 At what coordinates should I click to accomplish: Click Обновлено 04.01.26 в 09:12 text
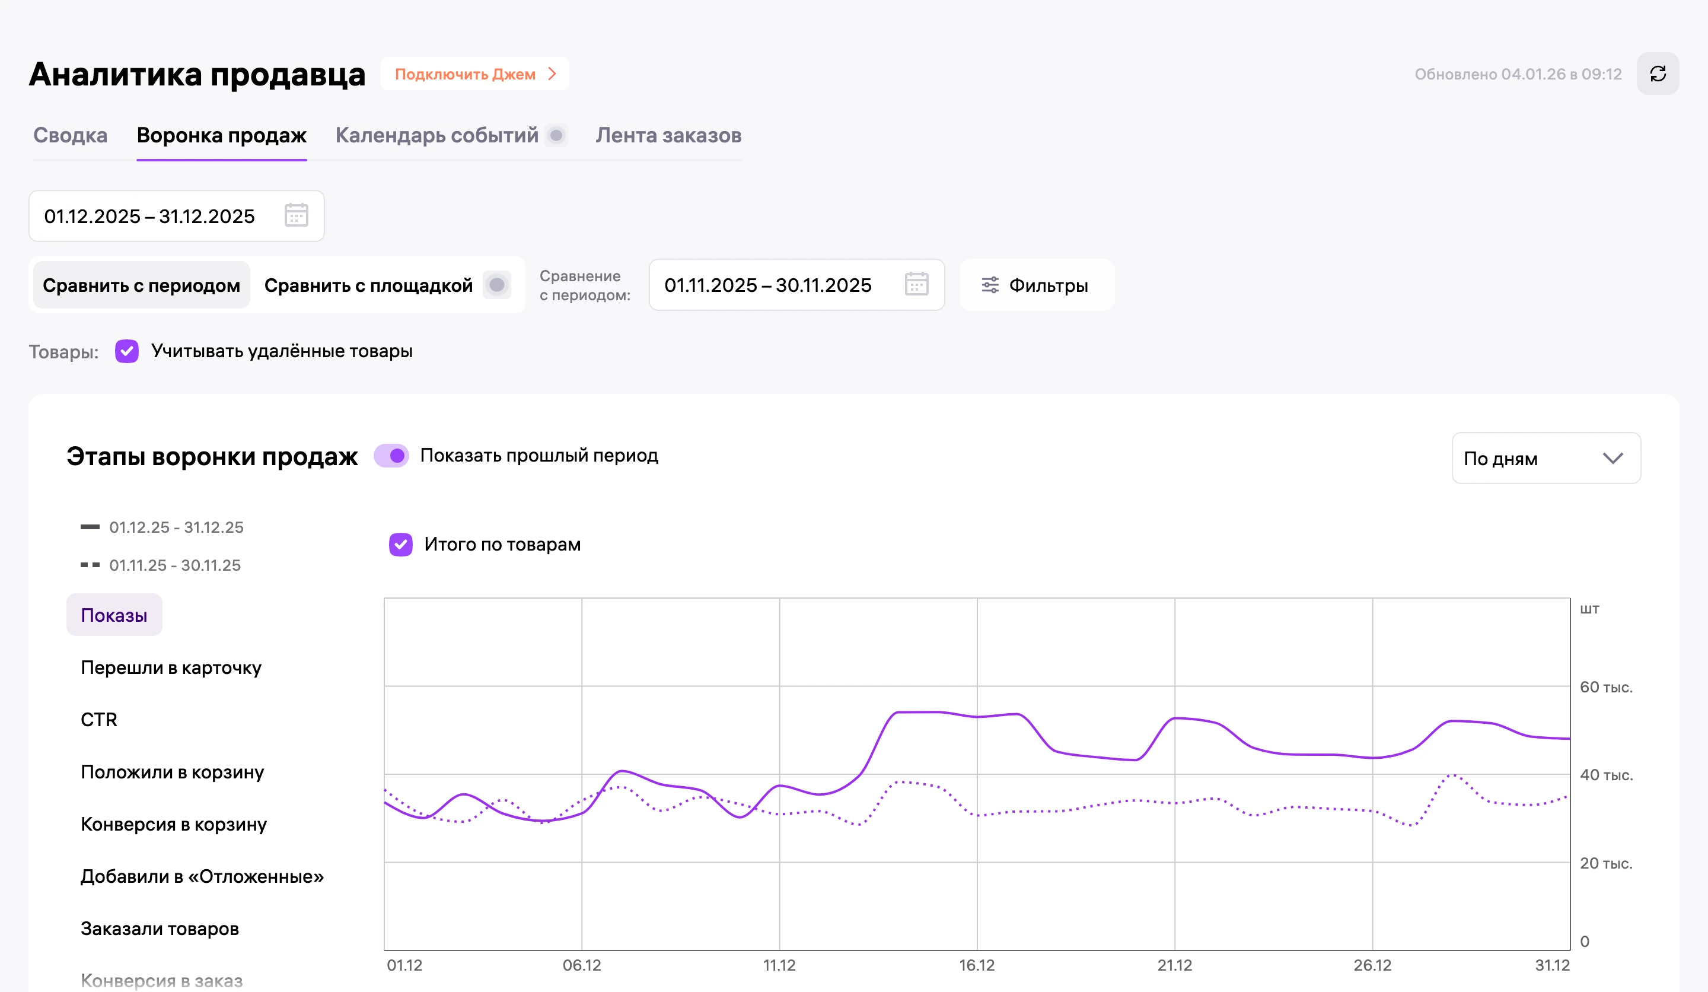click(x=1518, y=75)
